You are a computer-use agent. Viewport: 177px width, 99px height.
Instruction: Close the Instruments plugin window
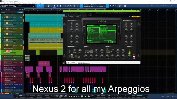(139, 11)
